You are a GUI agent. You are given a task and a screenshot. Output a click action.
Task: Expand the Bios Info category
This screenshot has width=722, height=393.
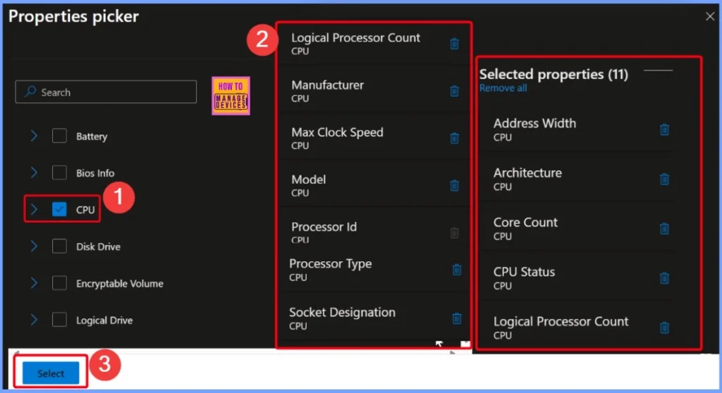click(34, 173)
